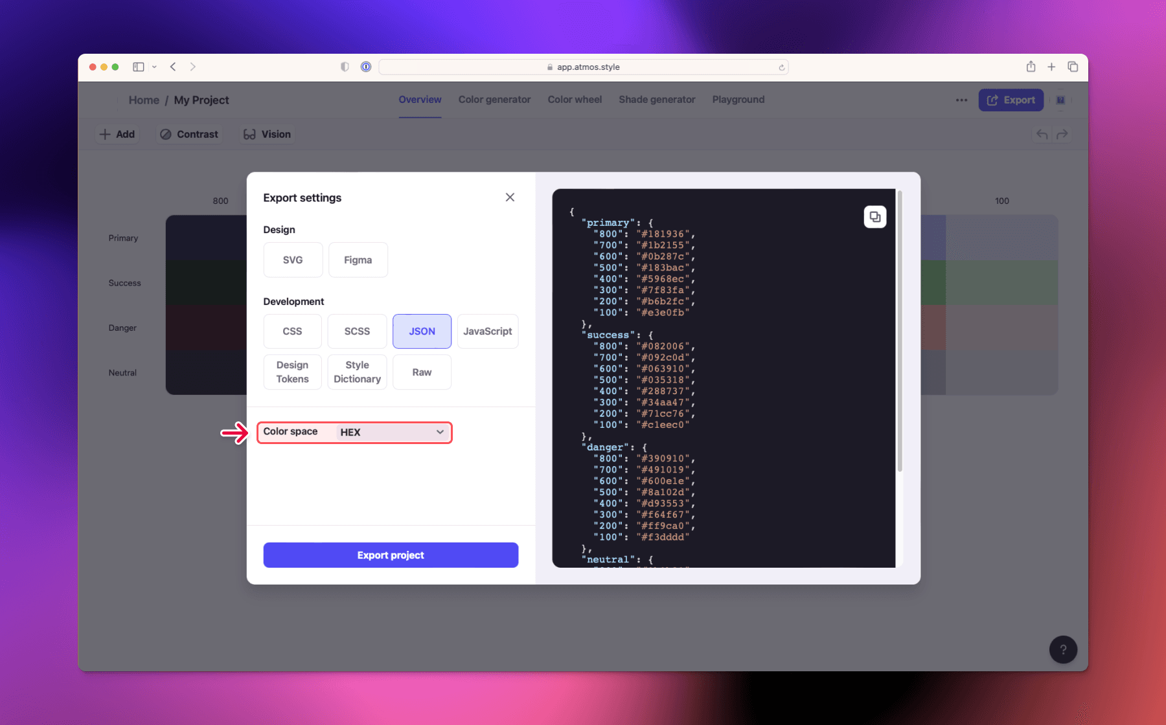Close the Export settings dialog
This screenshot has width=1166, height=725.
pos(510,197)
